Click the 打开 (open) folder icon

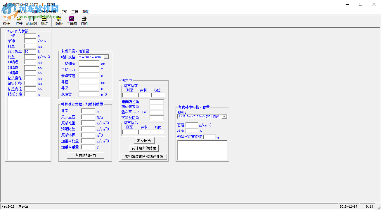tap(19, 21)
